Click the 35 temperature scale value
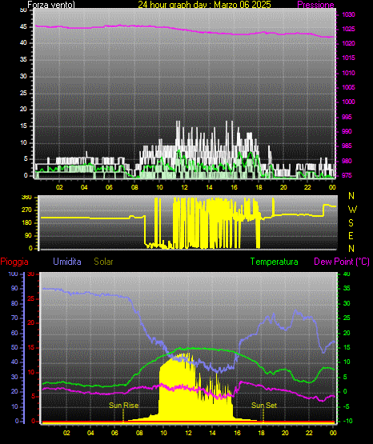The image size is (373, 444). 347,288
